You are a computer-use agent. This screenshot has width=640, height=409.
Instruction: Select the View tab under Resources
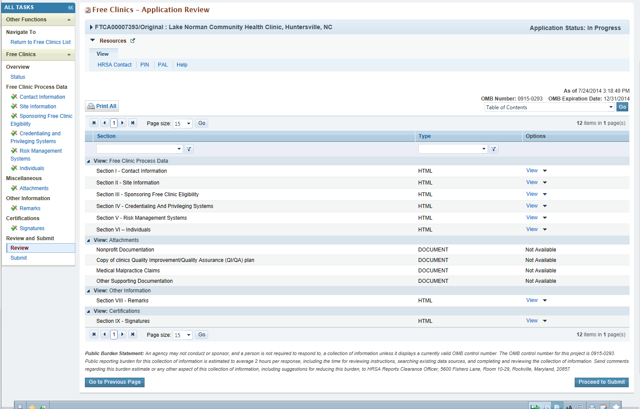(x=103, y=54)
